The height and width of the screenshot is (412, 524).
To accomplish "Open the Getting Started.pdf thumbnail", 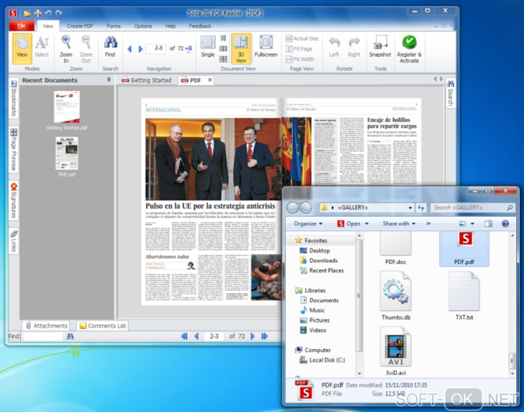I will pyautogui.click(x=67, y=106).
